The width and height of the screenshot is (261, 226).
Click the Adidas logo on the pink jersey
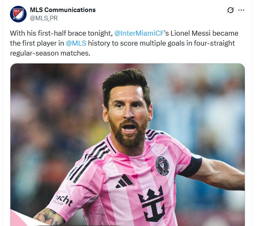coord(124,181)
